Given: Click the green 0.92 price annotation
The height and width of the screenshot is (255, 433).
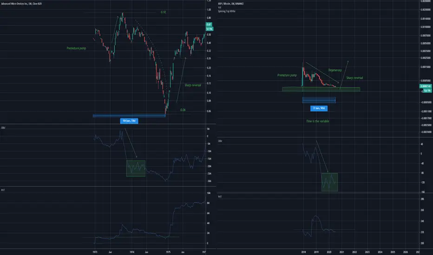Looking at the screenshot, I should coord(163,12).
